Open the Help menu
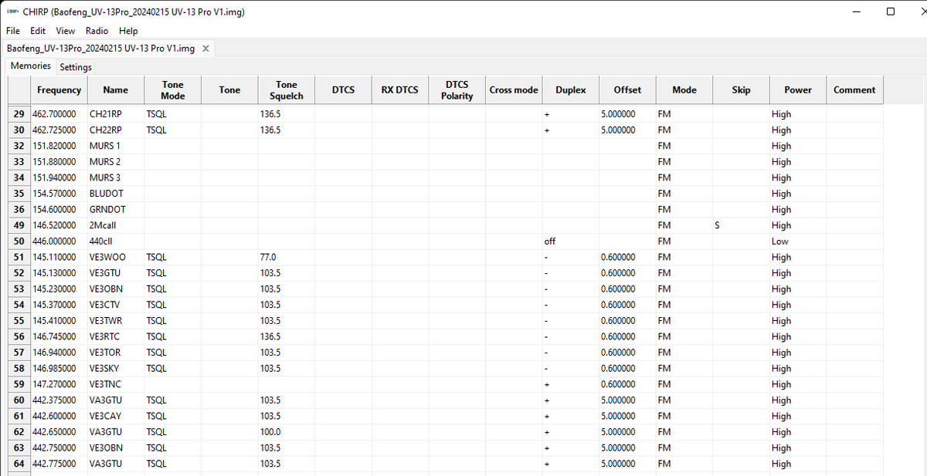Screen dimensions: 927x476 point(129,31)
